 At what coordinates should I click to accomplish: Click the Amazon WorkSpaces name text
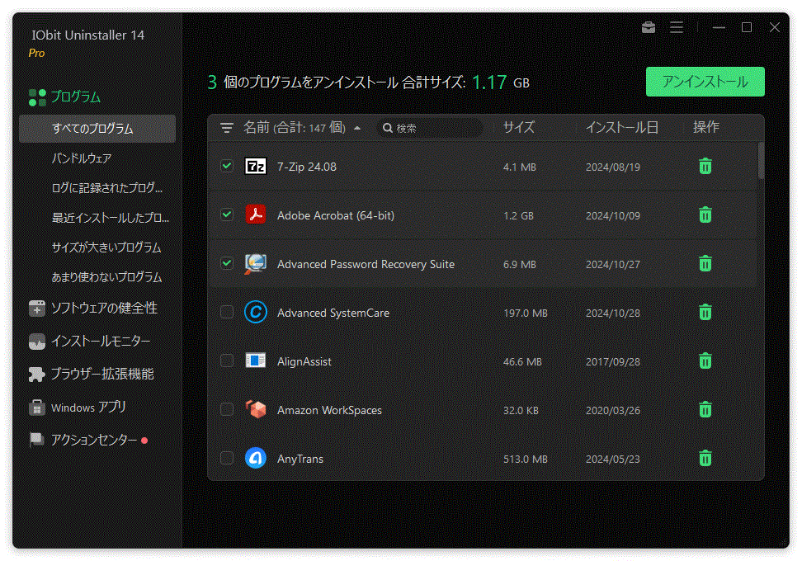pyautogui.click(x=329, y=410)
